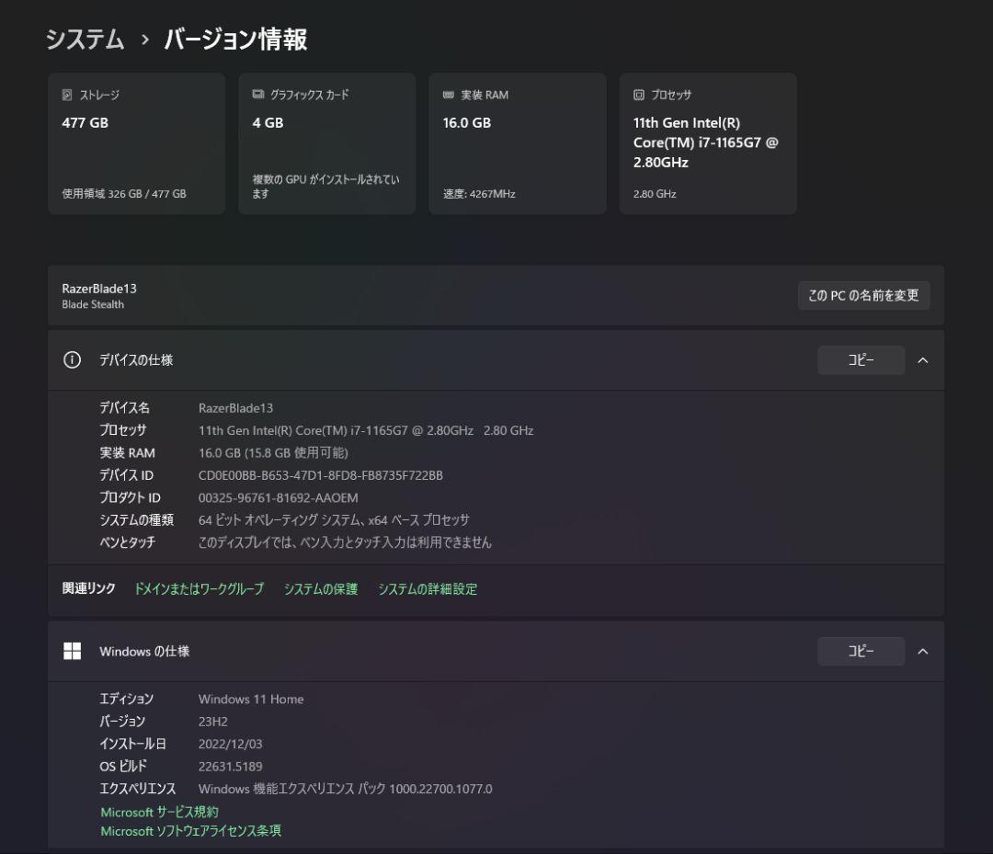Click コピー for デバイスの仕様
This screenshot has width=993, height=854.
tap(861, 359)
